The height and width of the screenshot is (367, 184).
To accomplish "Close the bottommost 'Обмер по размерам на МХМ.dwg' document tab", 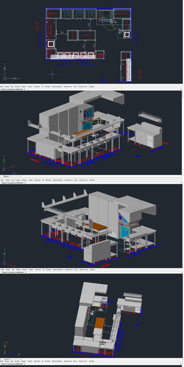I will 24,364.
